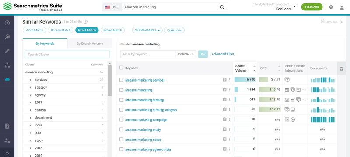Screen dimensions: 350x157
Task: Open the site structure icon in sidebar
Action: [7, 65]
